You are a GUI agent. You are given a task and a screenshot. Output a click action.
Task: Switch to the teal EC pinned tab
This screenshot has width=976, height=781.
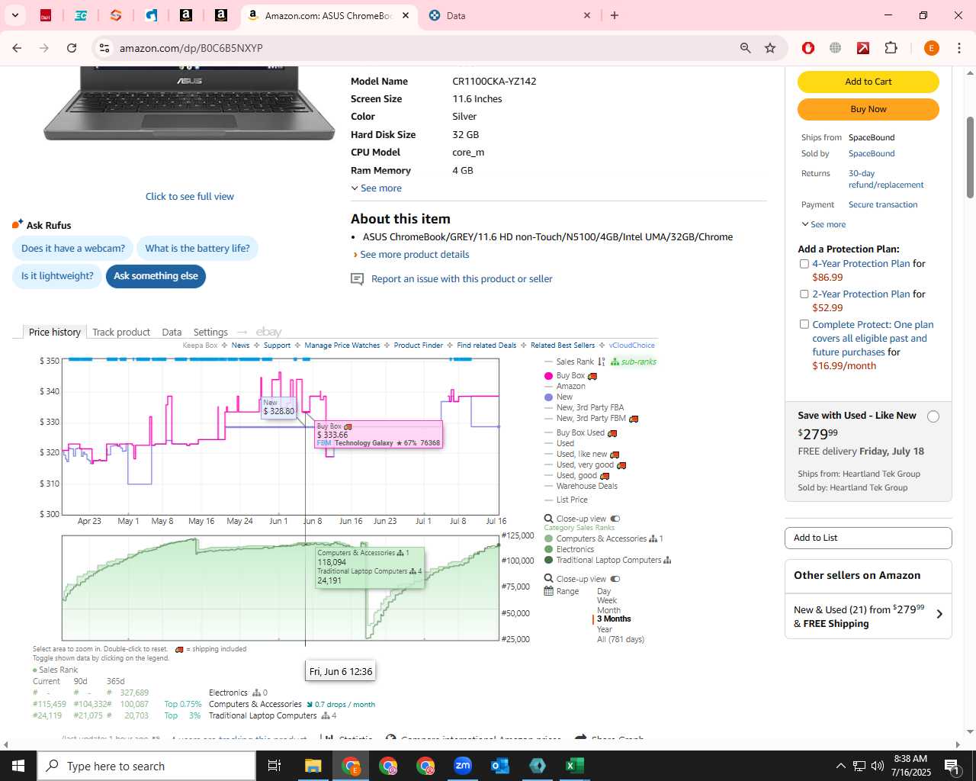[81, 15]
